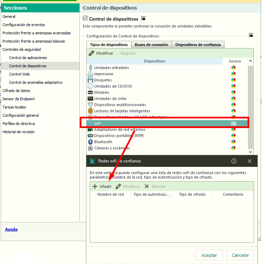Click the access icon for Impresoras
262x264 pixels.
[x=233, y=74]
